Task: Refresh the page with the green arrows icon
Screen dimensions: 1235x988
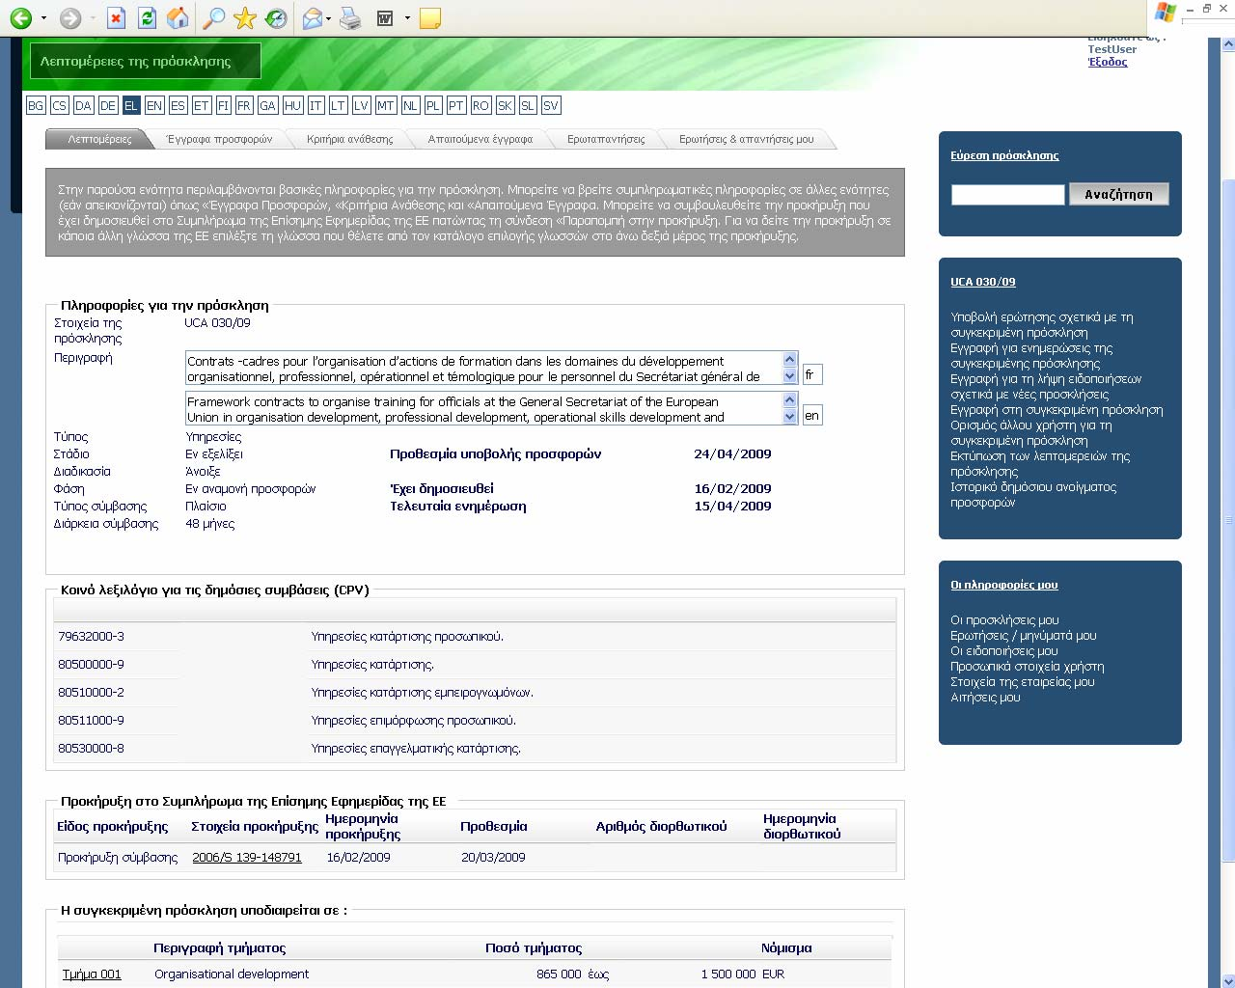Action: click(147, 17)
